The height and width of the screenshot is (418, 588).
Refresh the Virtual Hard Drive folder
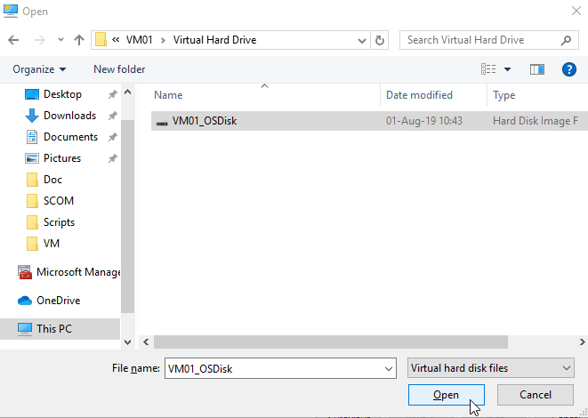click(x=380, y=40)
